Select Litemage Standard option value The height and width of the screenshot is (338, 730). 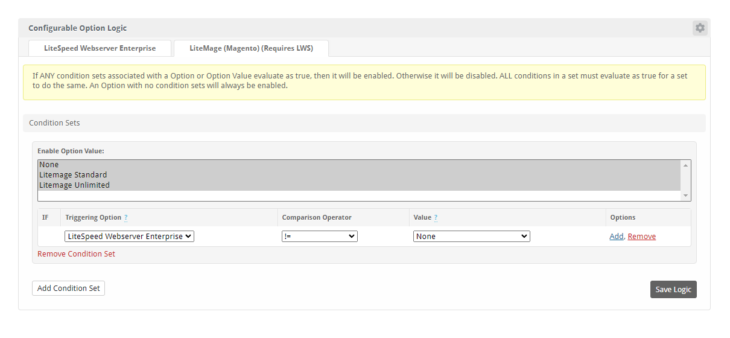[x=359, y=175]
